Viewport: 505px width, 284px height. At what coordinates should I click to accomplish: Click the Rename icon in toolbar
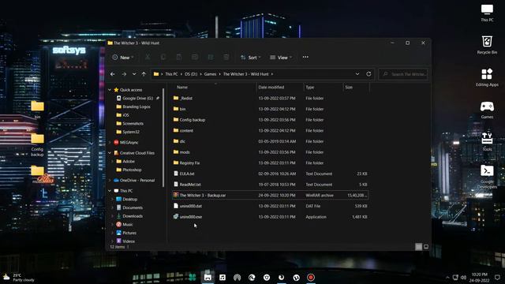pos(195,58)
